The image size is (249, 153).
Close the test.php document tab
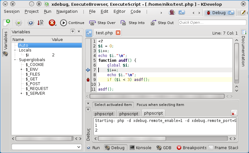click(x=118, y=33)
